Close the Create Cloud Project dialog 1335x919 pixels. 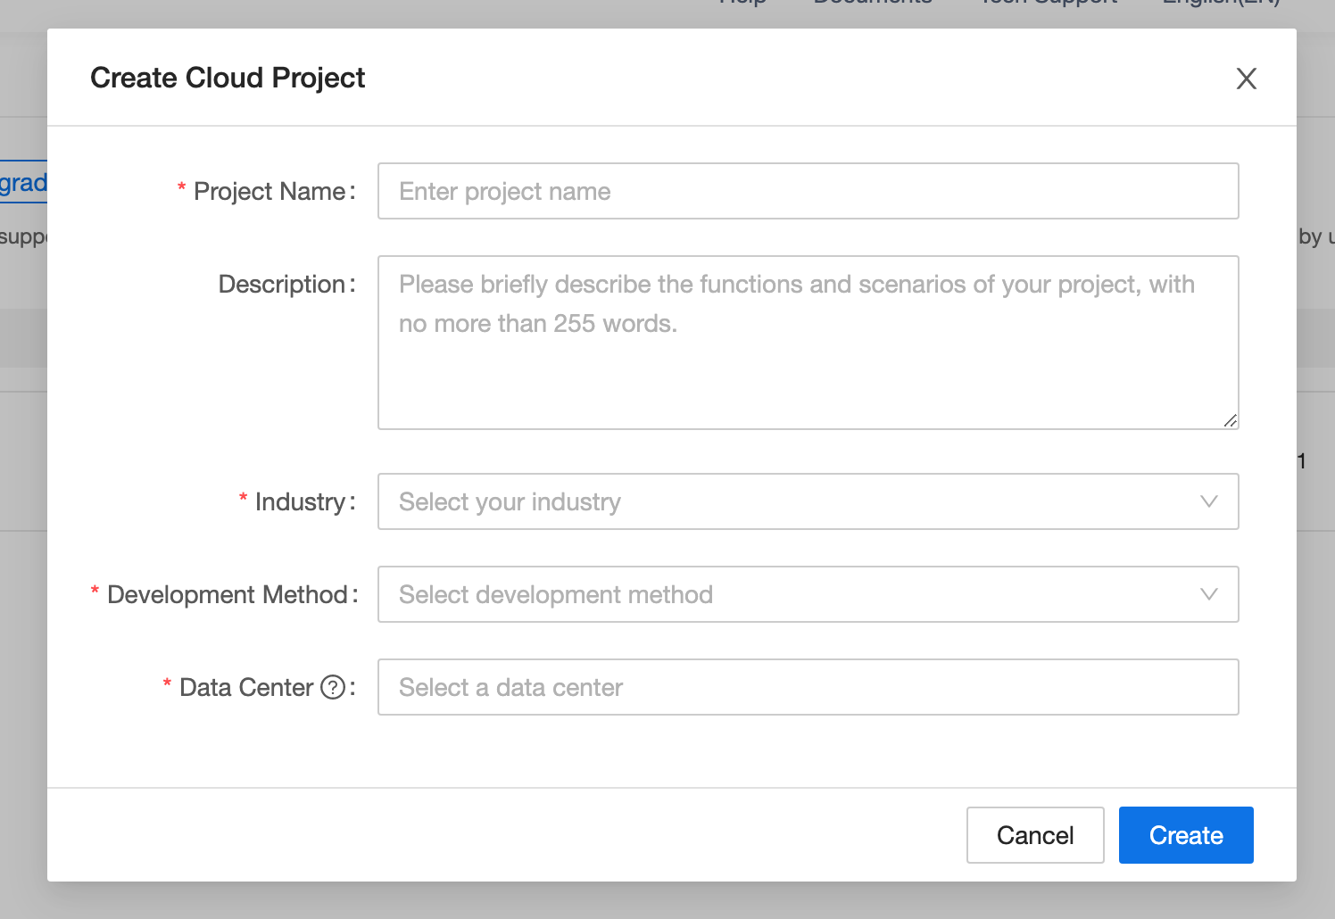click(x=1247, y=79)
